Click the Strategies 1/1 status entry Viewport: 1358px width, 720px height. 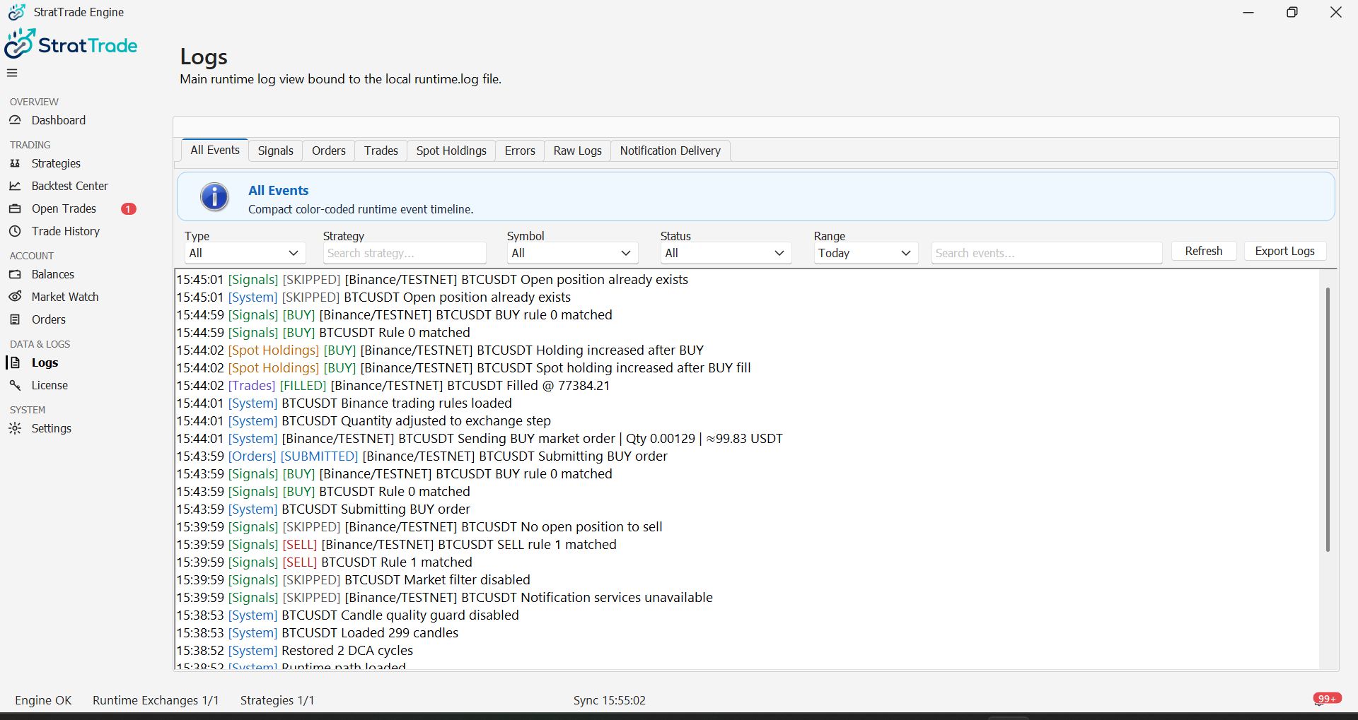(x=277, y=700)
